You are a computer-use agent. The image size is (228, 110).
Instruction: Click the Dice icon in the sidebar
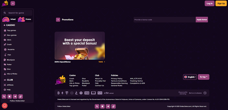tap(5, 69)
